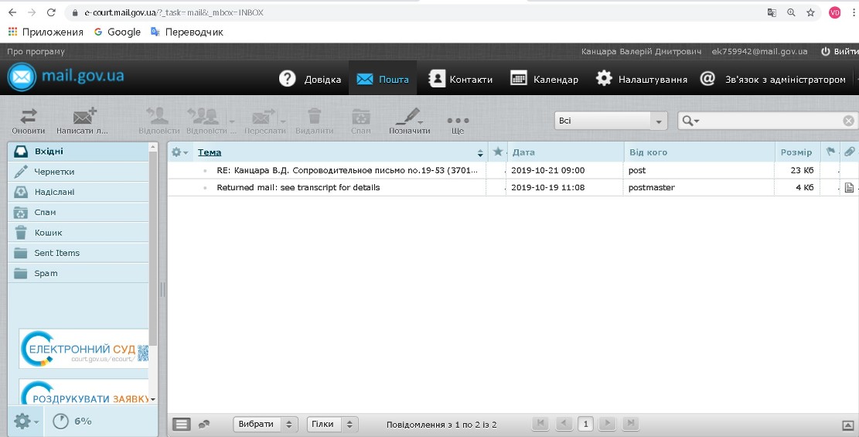The image size is (859, 437).
Task: Open Налаштування settings section
Action: [x=642, y=79]
